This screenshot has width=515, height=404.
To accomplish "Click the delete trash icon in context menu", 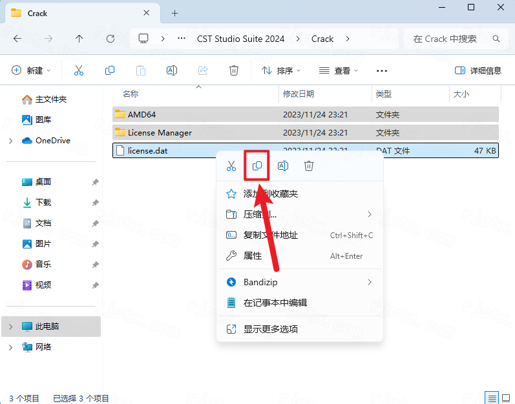I will [309, 166].
